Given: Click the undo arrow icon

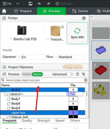Looking at the screenshot, I should 39,4.
